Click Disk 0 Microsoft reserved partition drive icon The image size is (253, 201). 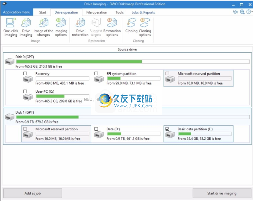[170, 79]
